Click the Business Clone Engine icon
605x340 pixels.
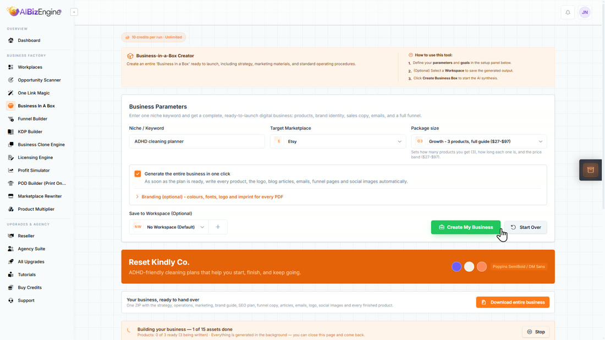point(11,144)
